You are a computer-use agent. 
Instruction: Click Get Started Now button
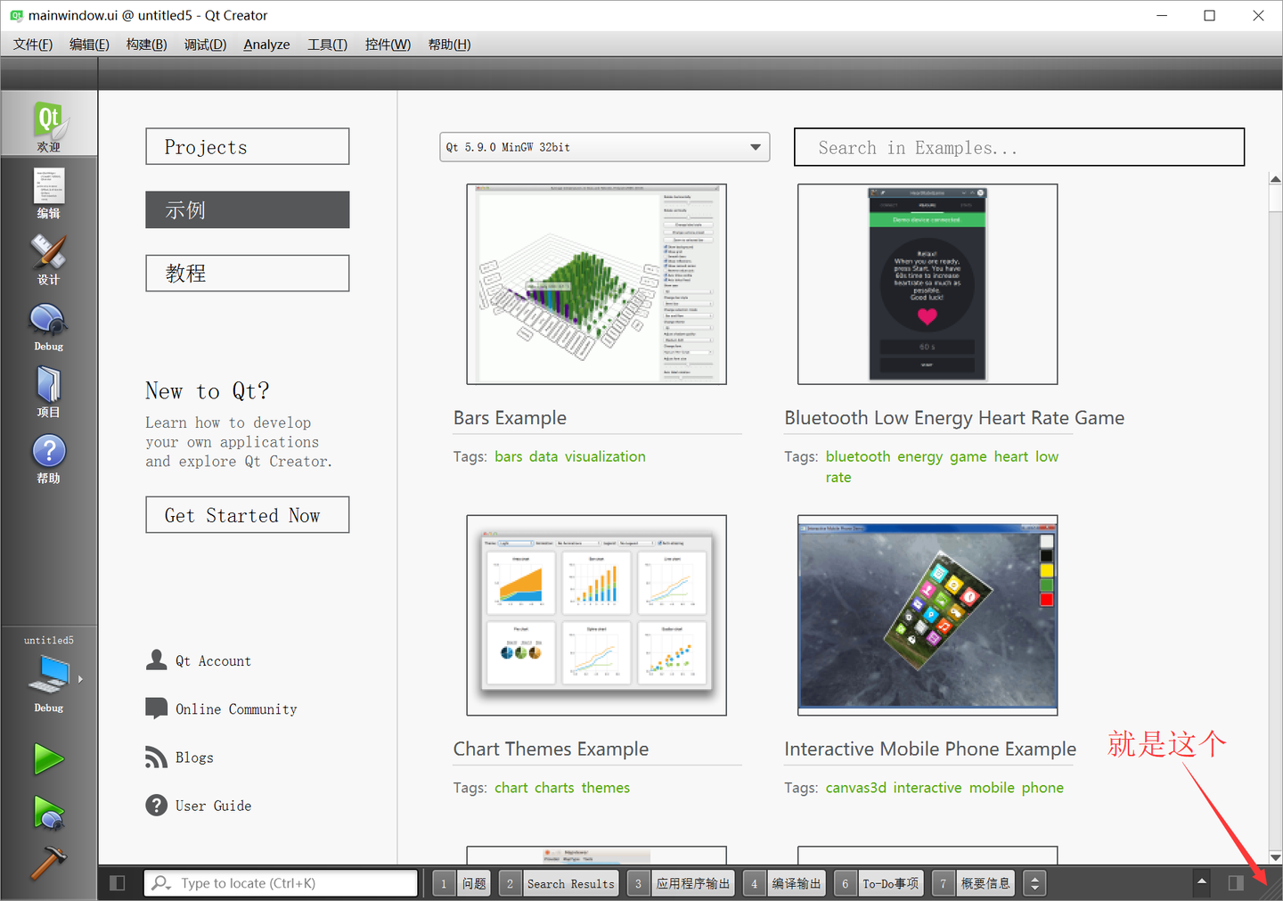[x=248, y=515]
